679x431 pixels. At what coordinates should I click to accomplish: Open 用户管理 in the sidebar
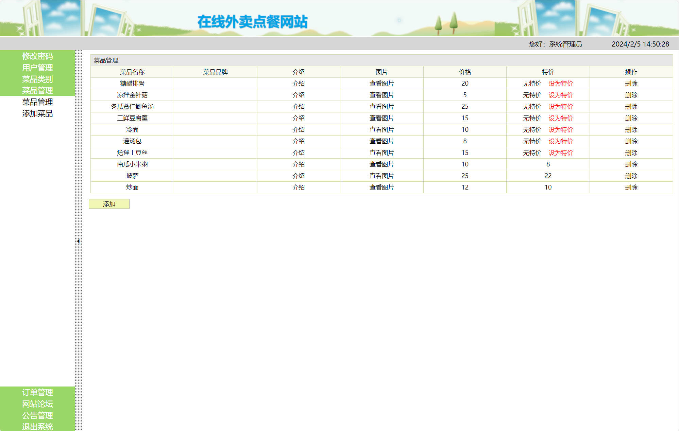(37, 68)
